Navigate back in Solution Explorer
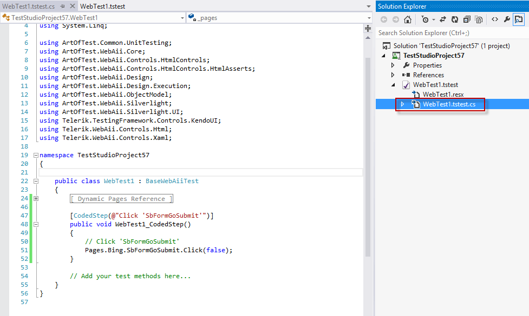The width and height of the screenshot is (529, 316). tap(384, 20)
